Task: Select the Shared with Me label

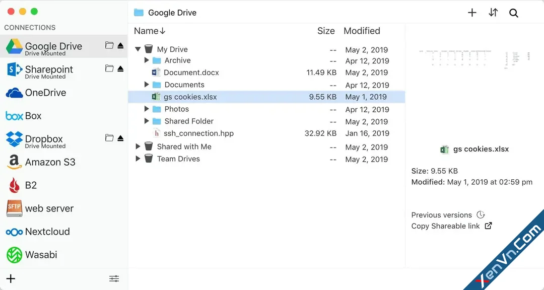Action: tap(184, 147)
